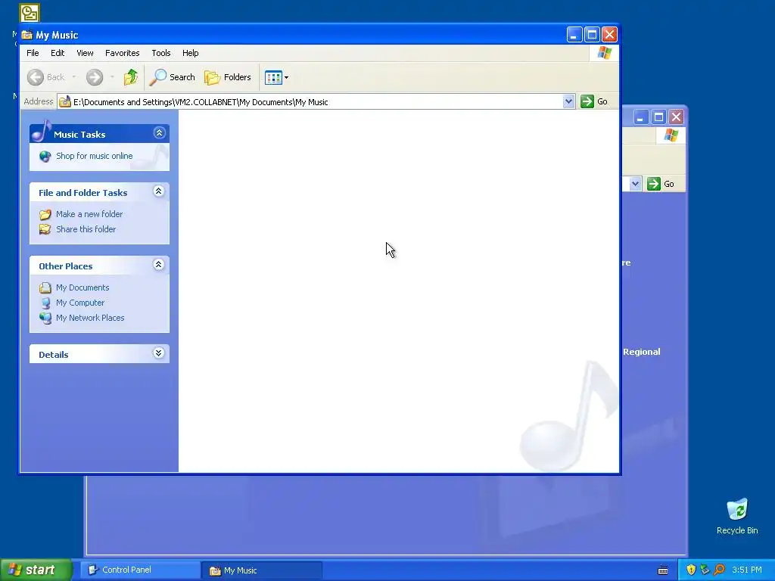Click Go button in My Music window

595,101
